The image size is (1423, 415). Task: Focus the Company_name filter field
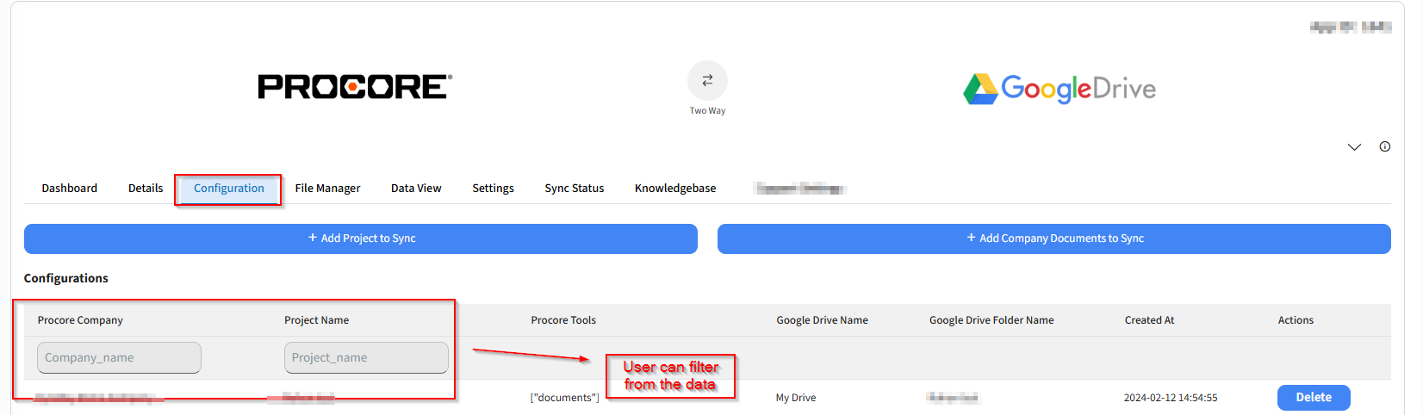click(119, 358)
